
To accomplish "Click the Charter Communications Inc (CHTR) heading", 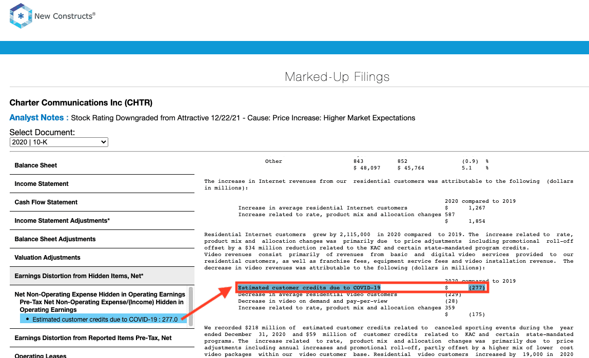I will [81, 103].
